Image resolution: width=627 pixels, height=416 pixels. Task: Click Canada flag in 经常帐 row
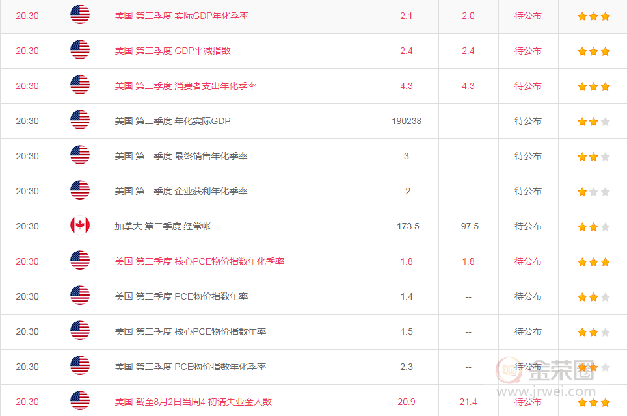click(x=80, y=226)
